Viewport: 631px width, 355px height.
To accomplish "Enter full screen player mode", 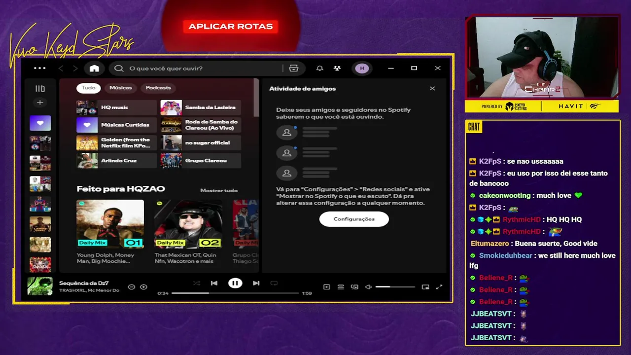I will point(439,287).
